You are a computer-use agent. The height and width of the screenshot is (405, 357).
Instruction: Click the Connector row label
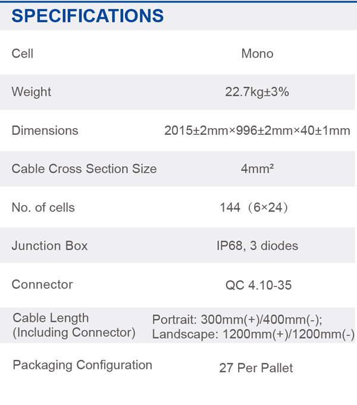[x=42, y=284]
